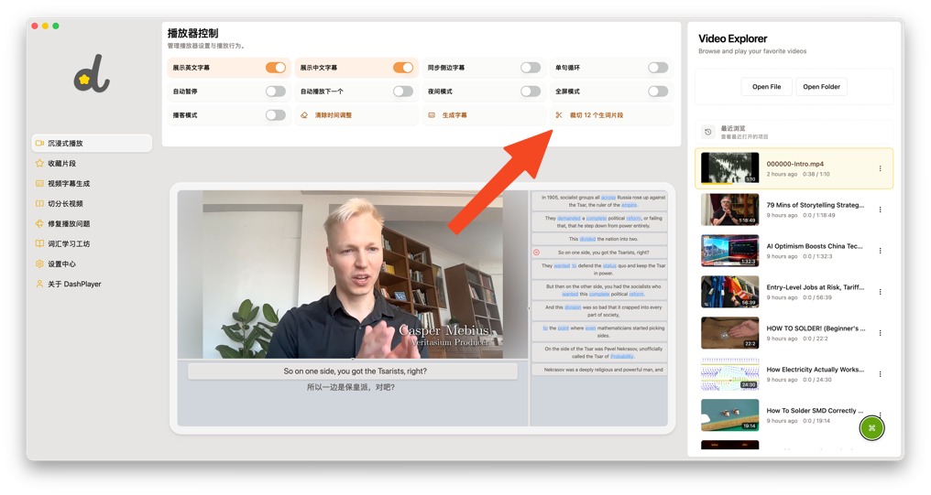
Task: Click the 最近浏览 history clock icon
Action: [x=708, y=133]
